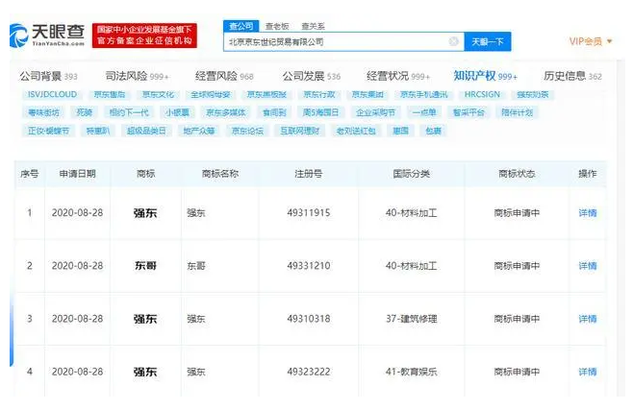This screenshot has height=410, width=633.
Task: Click the 强东 trademark image in row 1
Action: [x=145, y=213]
